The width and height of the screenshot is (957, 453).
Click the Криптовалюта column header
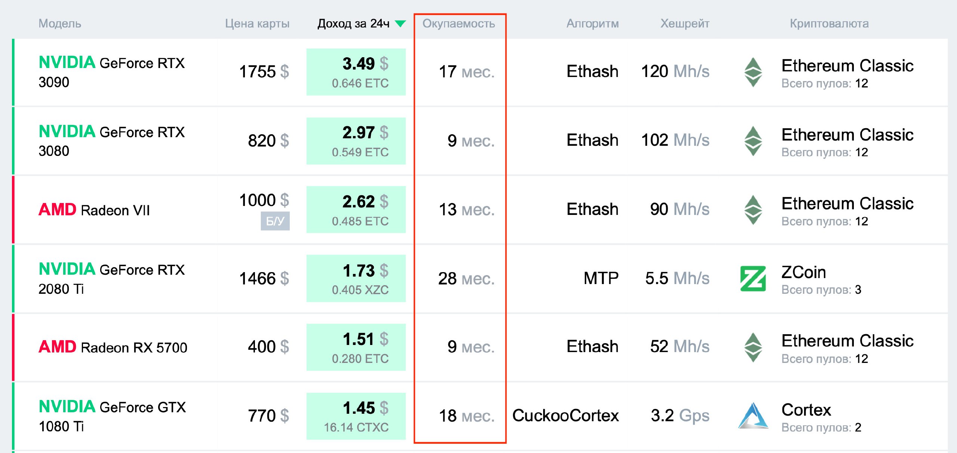829,24
